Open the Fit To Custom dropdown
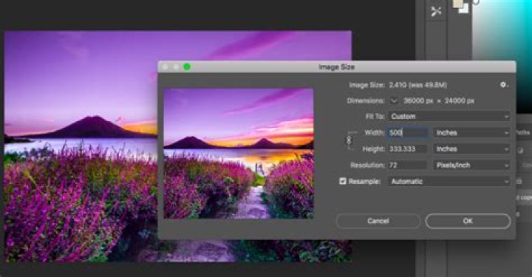 (449, 116)
